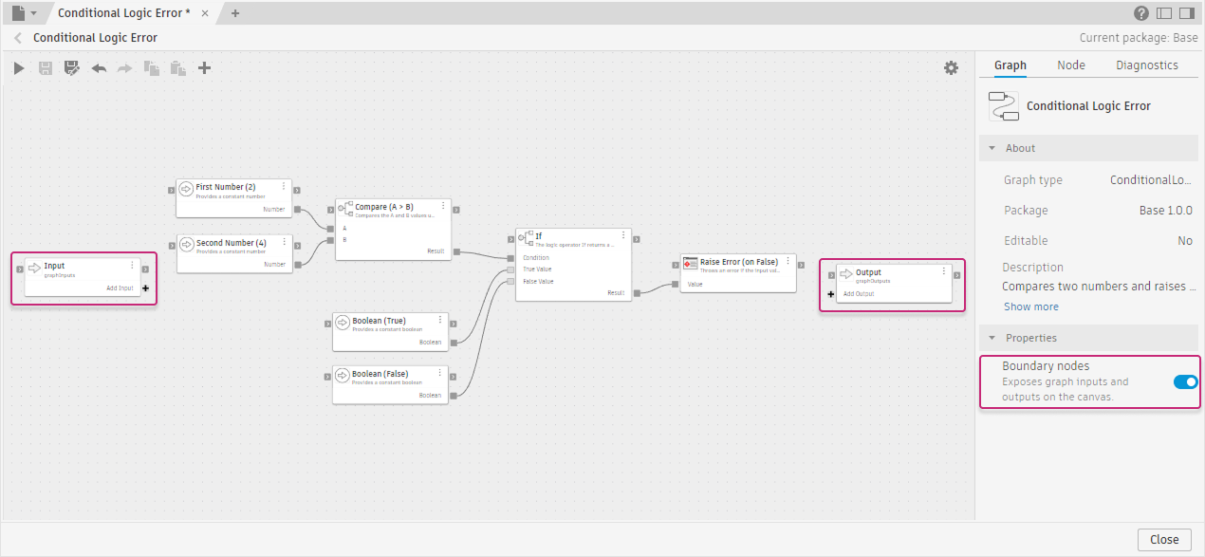Click Boolean output port of Boolean (True)
The image size is (1205, 557).
[x=454, y=342]
